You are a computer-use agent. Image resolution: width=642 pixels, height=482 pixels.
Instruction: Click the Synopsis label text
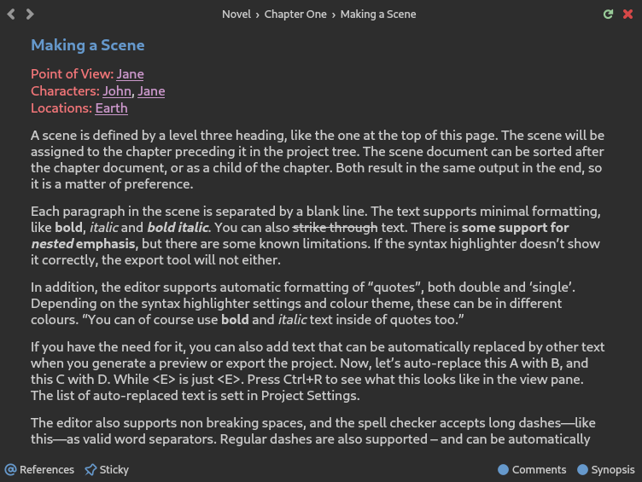612,470
